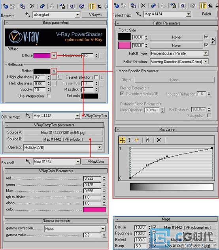219x250 pixels.
Task: Click Falloff map type button
Action: point(206,14)
